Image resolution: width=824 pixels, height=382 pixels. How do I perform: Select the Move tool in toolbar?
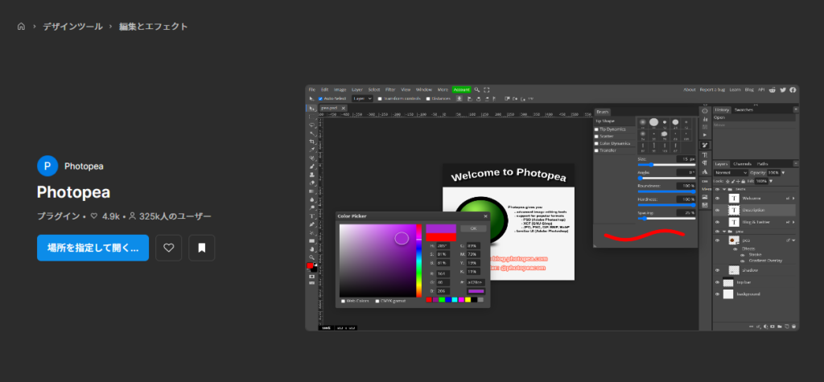pyautogui.click(x=311, y=109)
